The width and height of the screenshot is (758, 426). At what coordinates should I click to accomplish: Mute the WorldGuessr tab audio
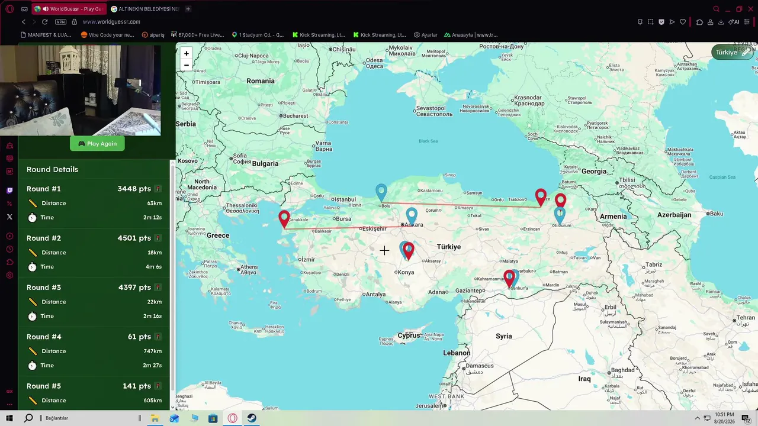pyautogui.click(x=46, y=9)
